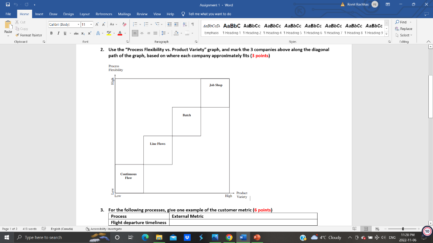Decrease paragraph indent

pos(170,24)
